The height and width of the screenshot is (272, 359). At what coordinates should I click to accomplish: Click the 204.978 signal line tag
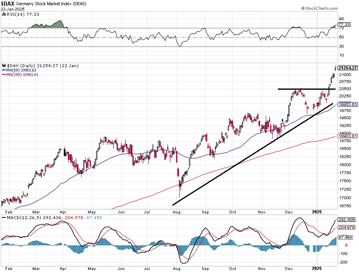[346, 227]
